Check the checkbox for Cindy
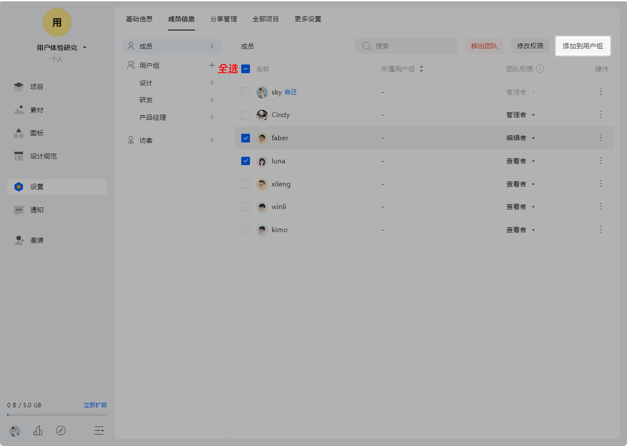The height and width of the screenshot is (446, 627). coord(246,115)
